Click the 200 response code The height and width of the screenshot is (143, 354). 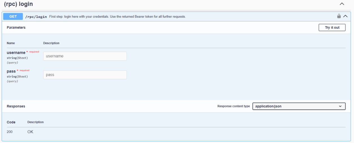click(x=10, y=132)
